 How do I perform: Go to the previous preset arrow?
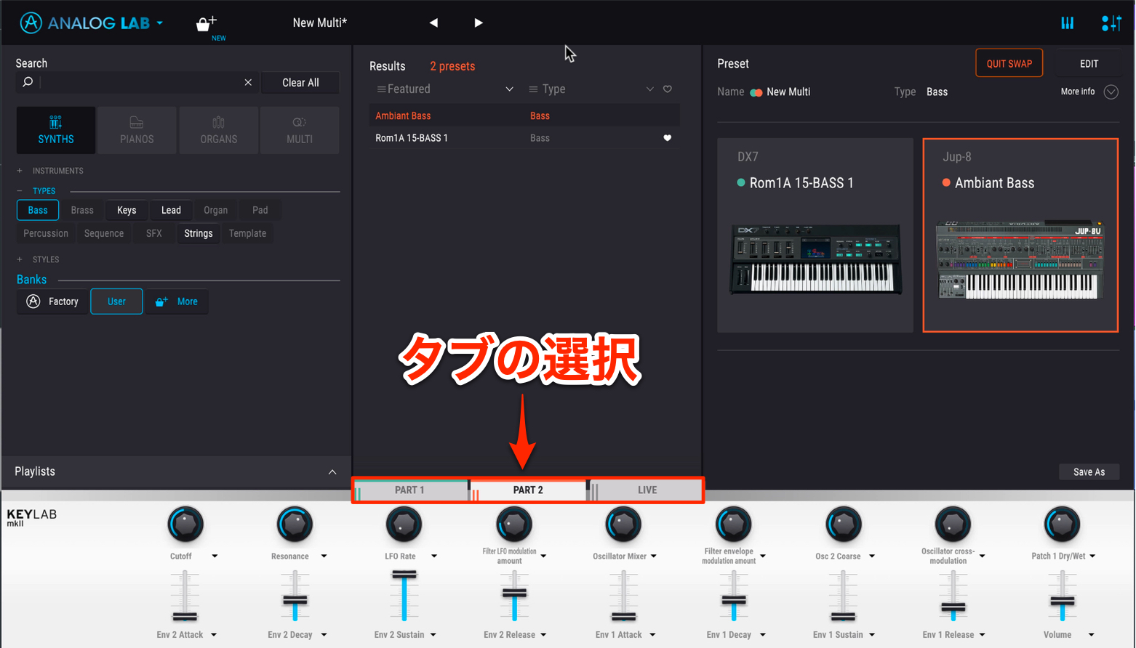(x=433, y=23)
